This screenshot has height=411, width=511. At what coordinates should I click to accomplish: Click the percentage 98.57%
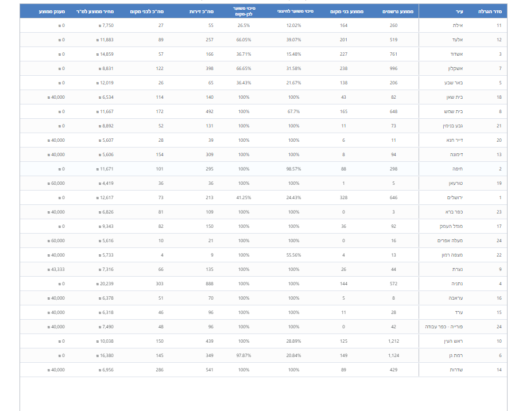point(293,169)
